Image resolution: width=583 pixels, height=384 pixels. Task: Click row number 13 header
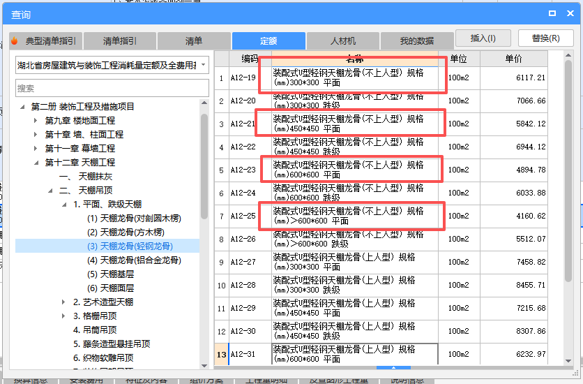point(222,354)
